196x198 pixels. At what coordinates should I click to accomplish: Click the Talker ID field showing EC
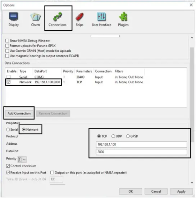coord(56,179)
